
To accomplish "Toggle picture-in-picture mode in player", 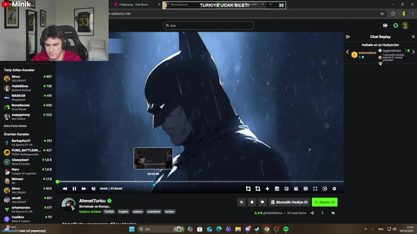I will pyautogui.click(x=286, y=189).
